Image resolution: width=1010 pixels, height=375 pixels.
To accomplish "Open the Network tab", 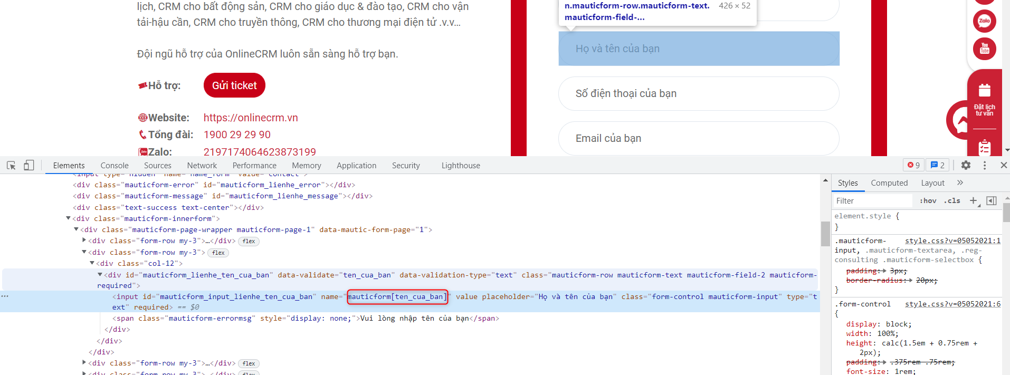I will point(202,166).
